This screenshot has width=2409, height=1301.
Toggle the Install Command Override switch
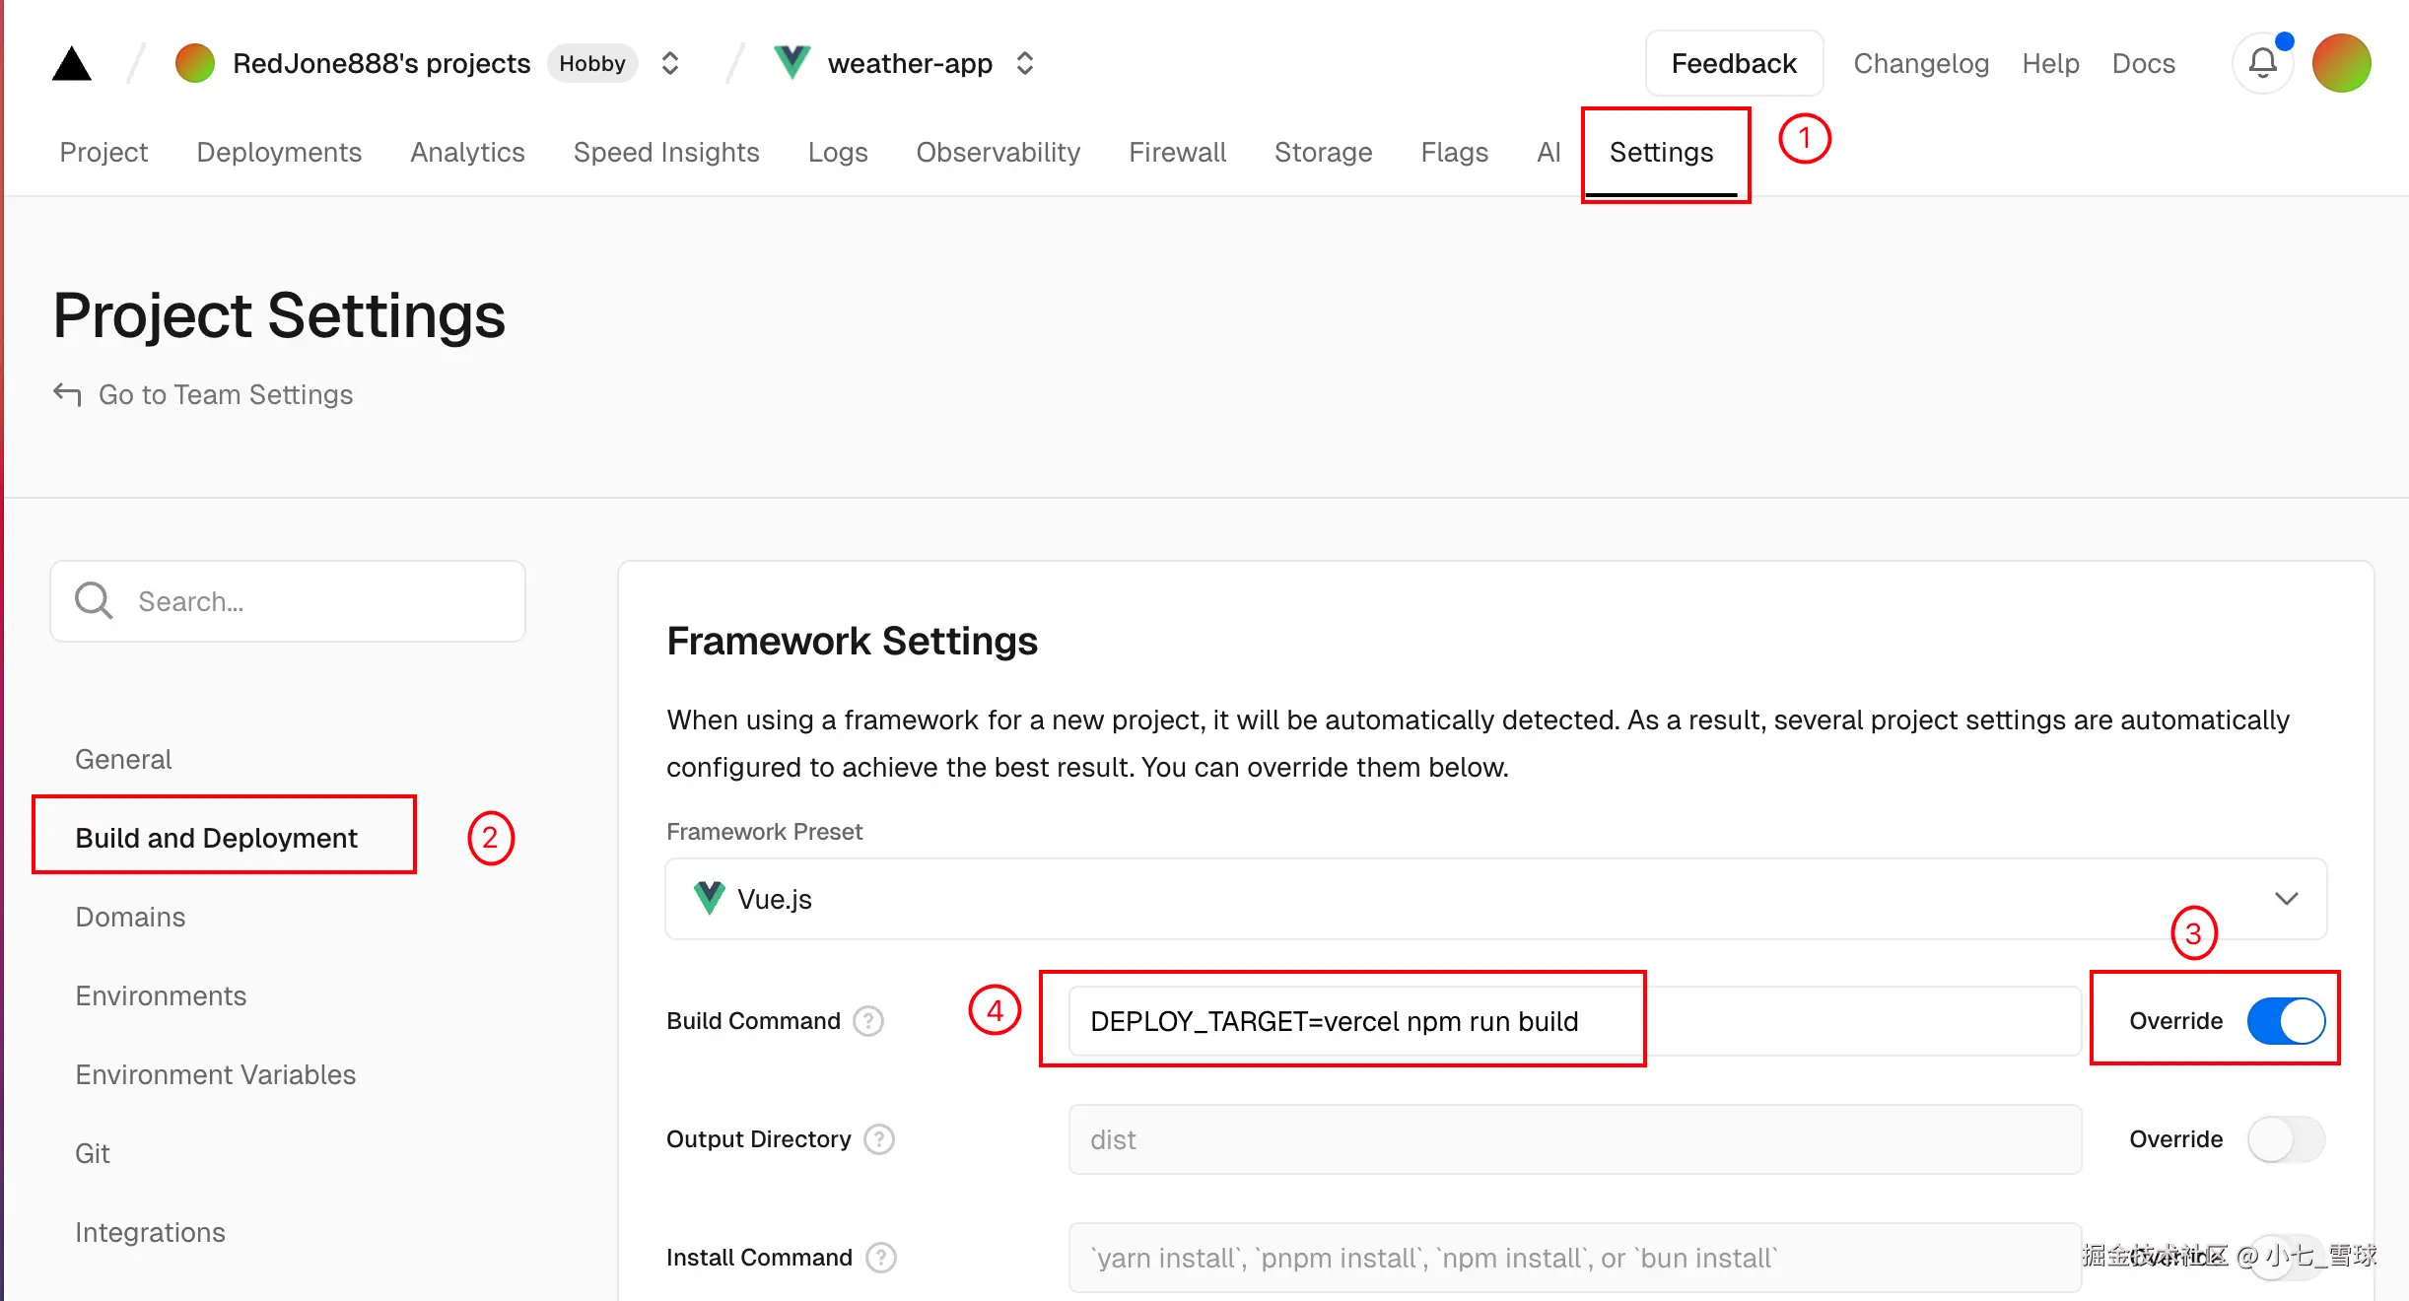(x=2285, y=1258)
